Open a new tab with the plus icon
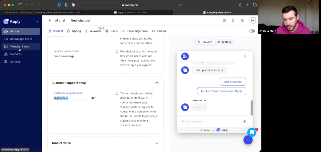 click(248, 5)
